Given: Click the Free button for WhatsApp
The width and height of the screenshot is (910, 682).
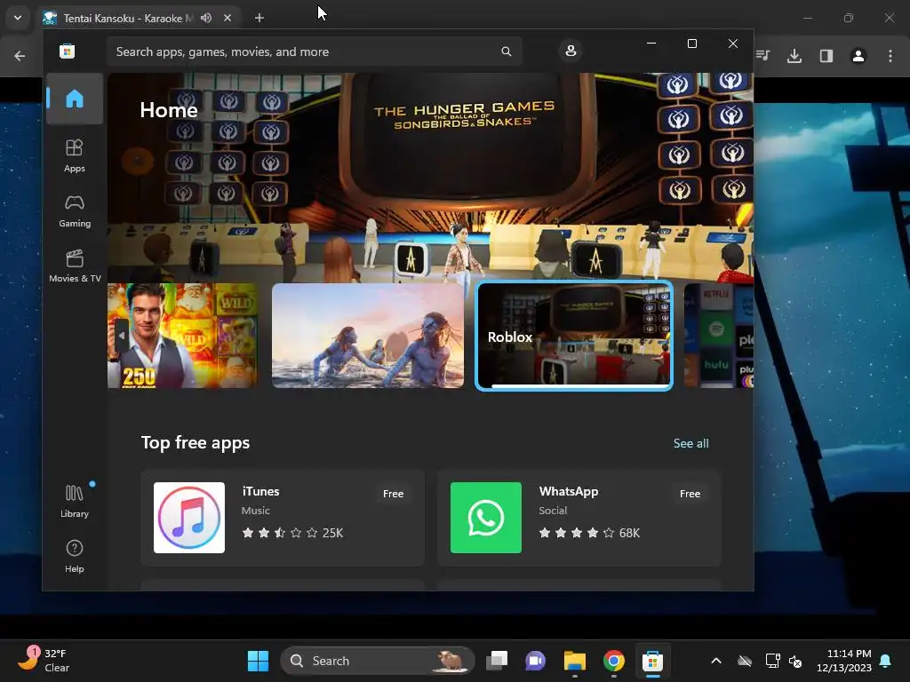Looking at the screenshot, I should [690, 494].
